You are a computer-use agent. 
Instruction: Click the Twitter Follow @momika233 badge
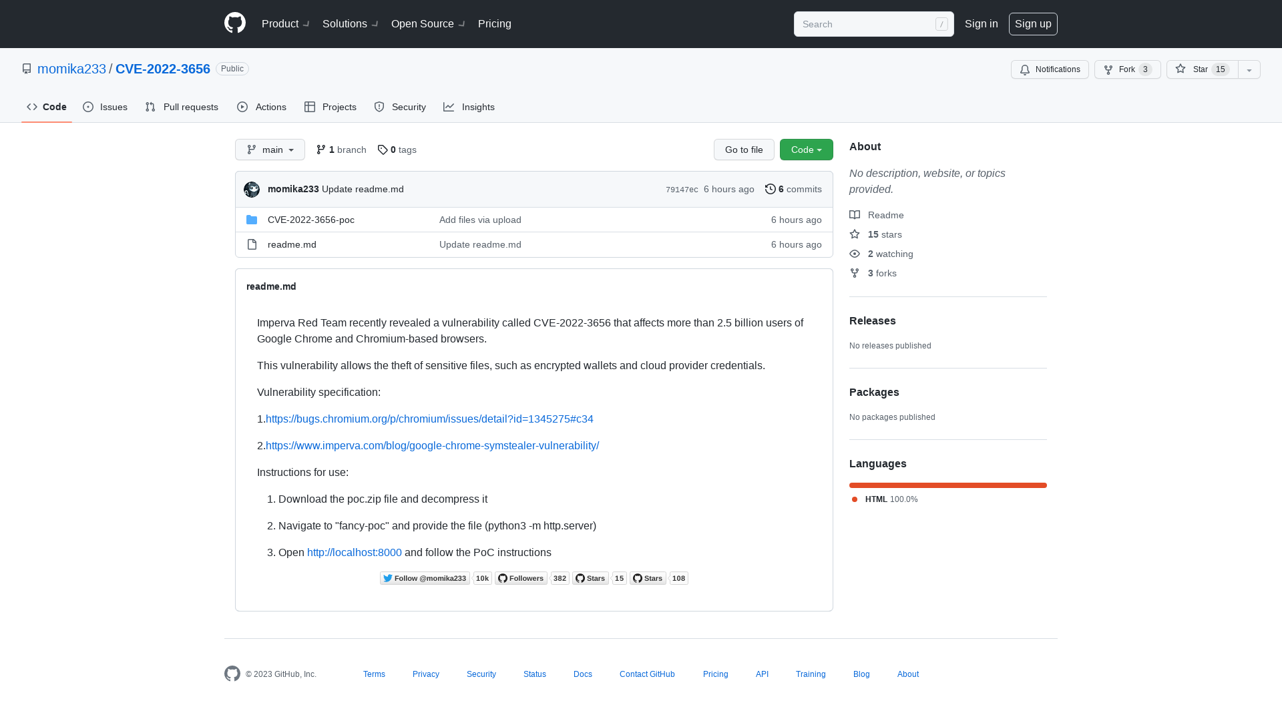point(425,578)
